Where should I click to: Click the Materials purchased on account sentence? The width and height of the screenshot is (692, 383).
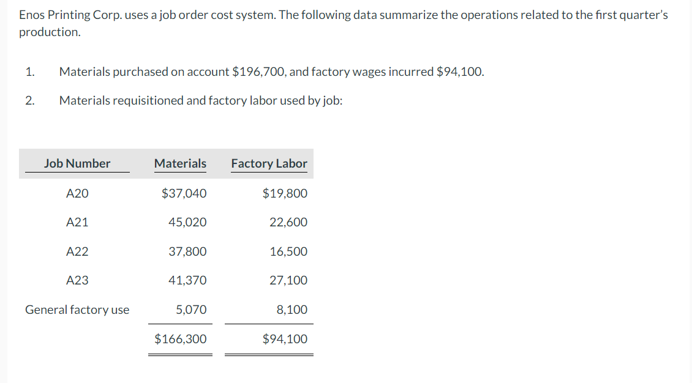tap(271, 72)
